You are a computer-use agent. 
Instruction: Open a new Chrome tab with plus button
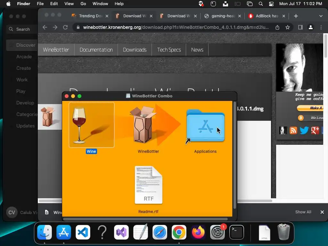coord(296,16)
